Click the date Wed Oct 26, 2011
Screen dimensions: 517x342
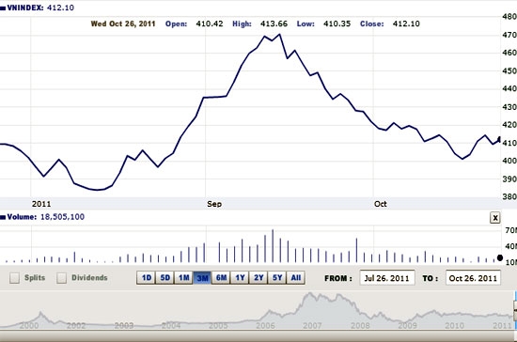click(123, 23)
